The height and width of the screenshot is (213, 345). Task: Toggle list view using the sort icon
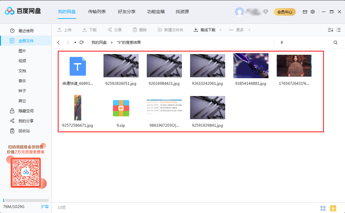tap(330, 30)
